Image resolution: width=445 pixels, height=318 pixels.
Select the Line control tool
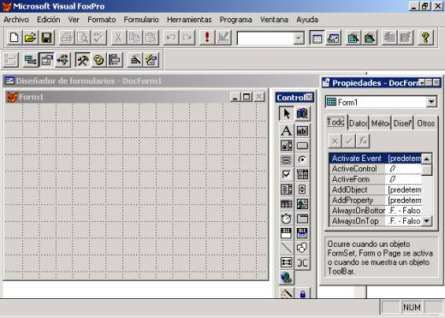(x=286, y=248)
